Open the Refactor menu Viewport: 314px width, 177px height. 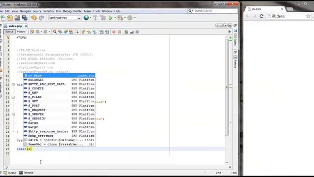point(49,11)
